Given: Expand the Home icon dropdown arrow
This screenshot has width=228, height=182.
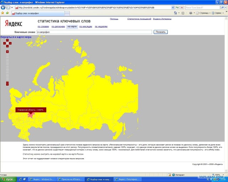Looking at the screenshot, I should [x=179, y=13].
